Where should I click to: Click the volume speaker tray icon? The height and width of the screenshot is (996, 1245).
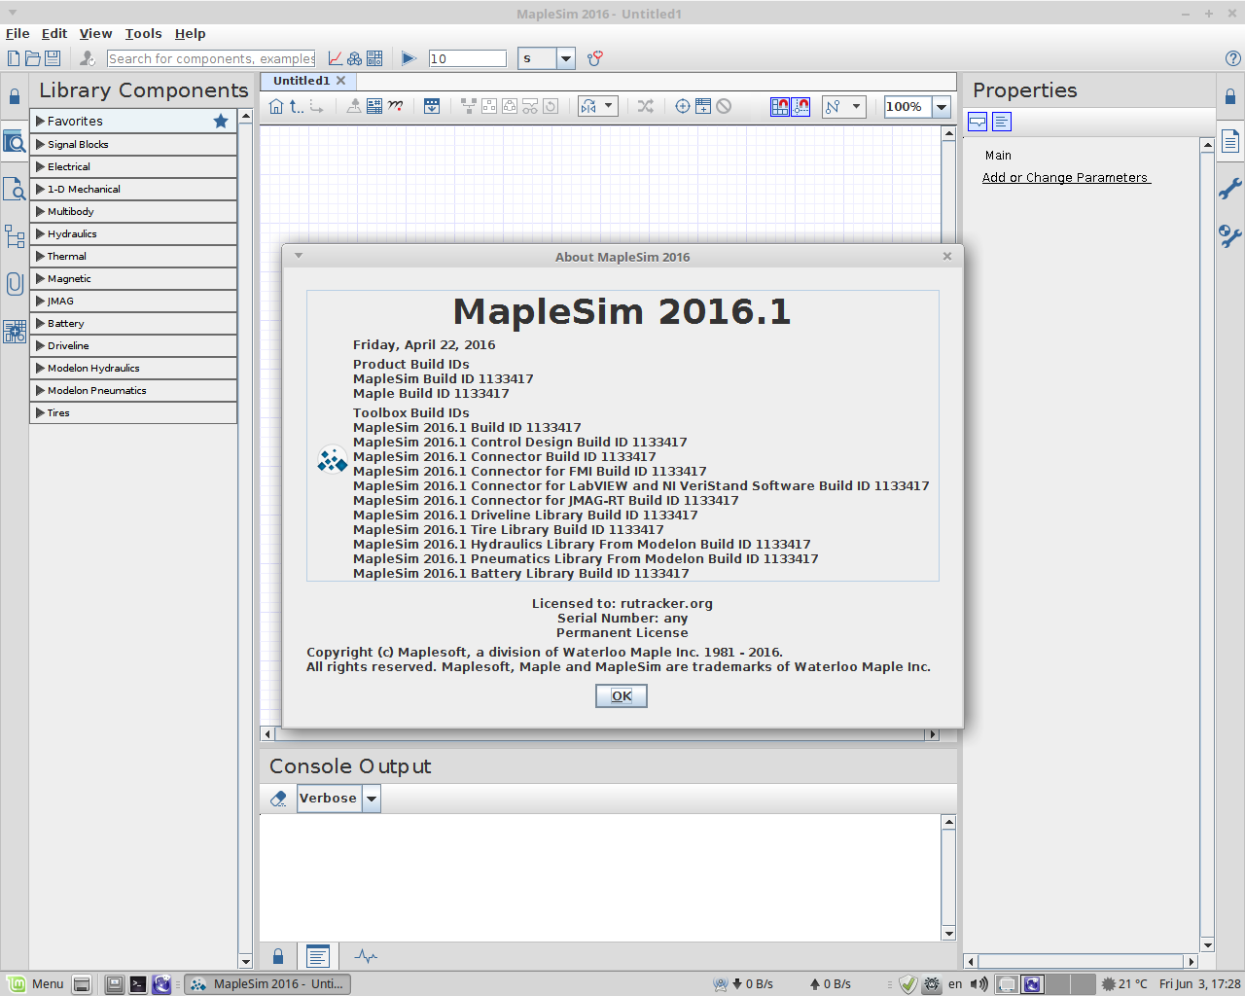(979, 984)
